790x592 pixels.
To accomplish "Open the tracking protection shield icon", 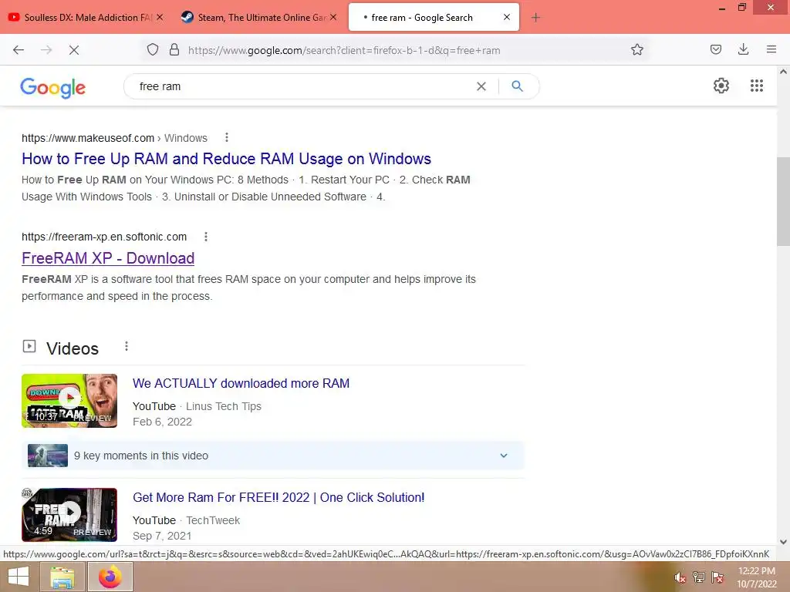I will click(x=153, y=50).
